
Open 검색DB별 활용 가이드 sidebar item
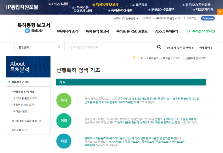click(x=25, y=98)
